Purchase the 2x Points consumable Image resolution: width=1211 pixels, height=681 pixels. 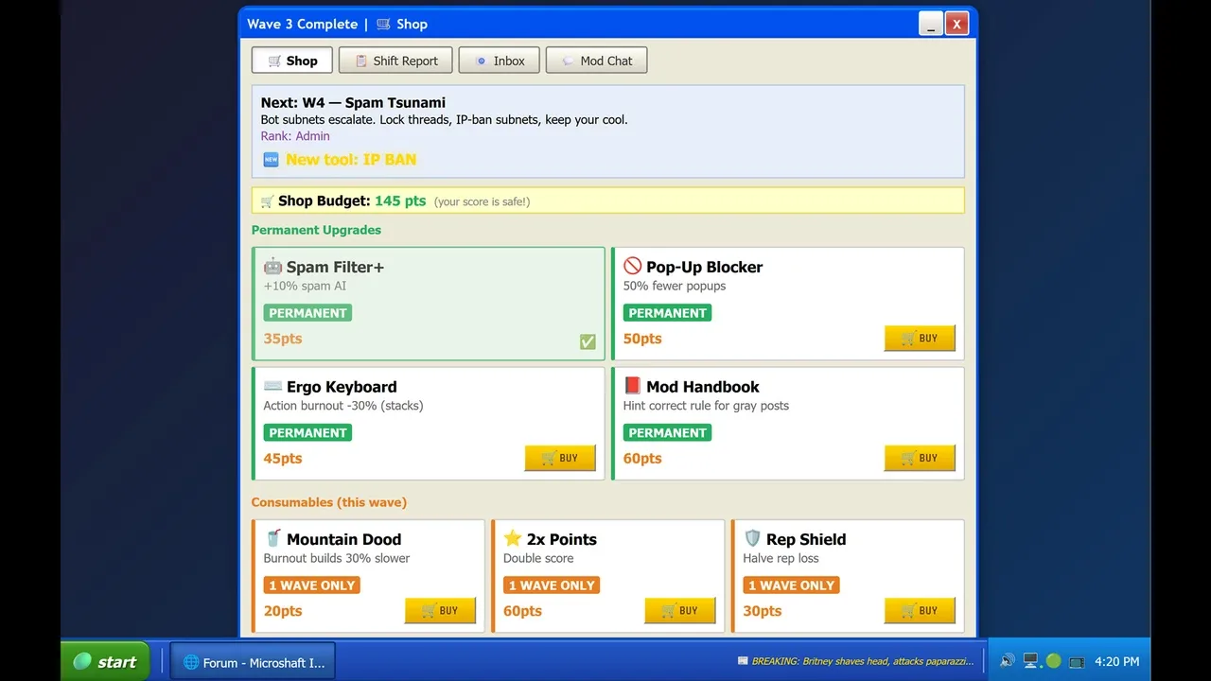[x=679, y=610]
